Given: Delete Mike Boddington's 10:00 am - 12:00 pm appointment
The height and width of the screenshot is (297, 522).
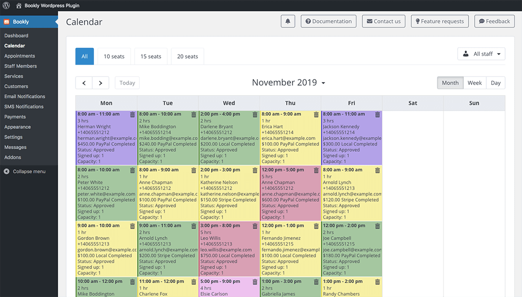Looking at the screenshot, I should (132, 282).
